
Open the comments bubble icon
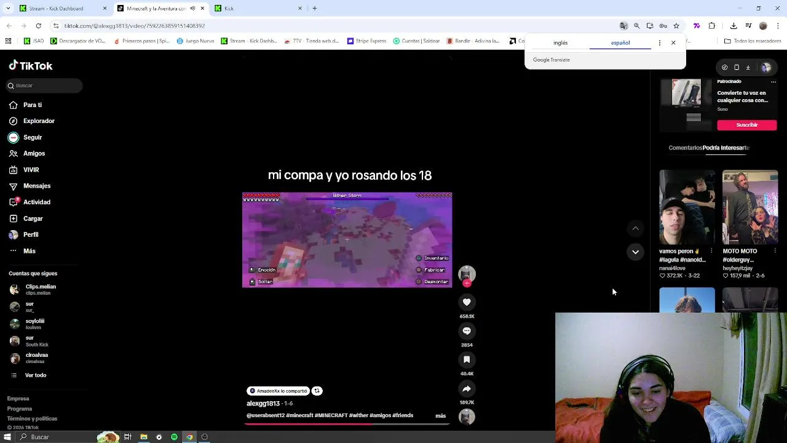pos(467,331)
